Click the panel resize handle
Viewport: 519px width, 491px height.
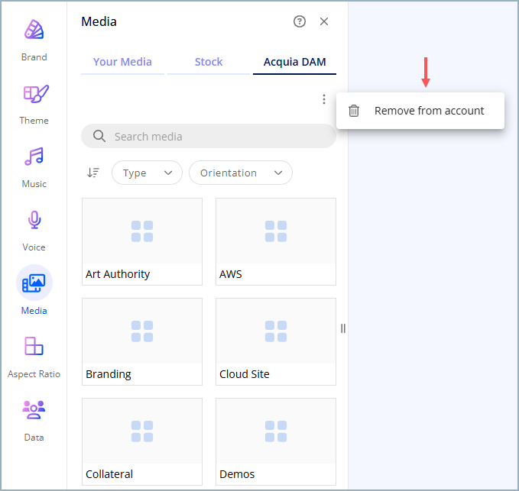coord(343,328)
